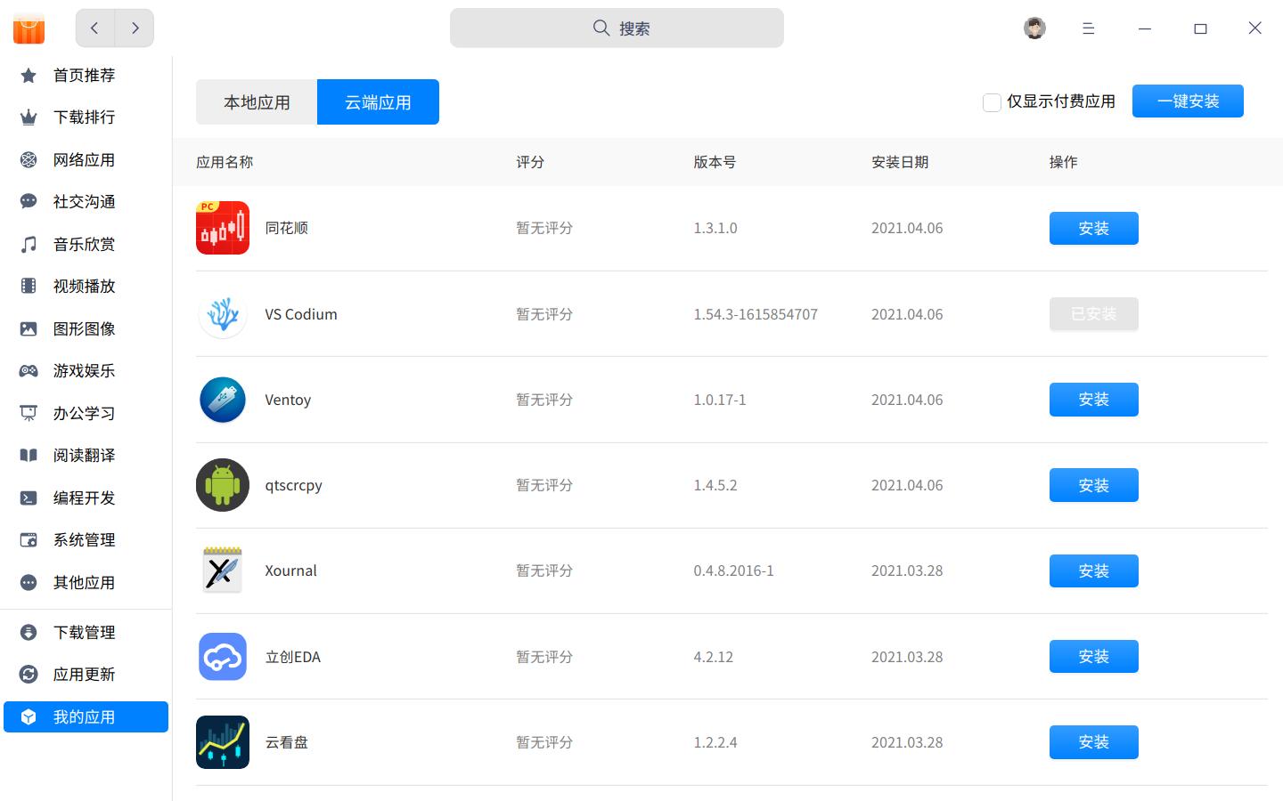This screenshot has height=801, width=1283.
Task: Click the 图形图像 picture icon
Action: pyautogui.click(x=29, y=329)
